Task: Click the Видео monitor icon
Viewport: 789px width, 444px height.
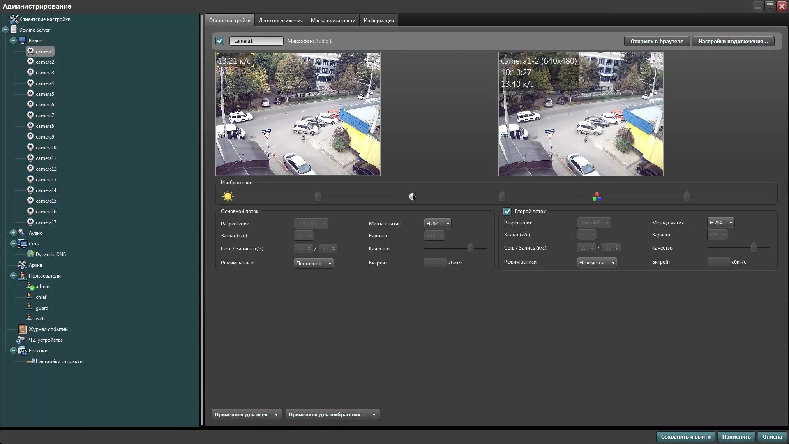Action: click(22, 40)
